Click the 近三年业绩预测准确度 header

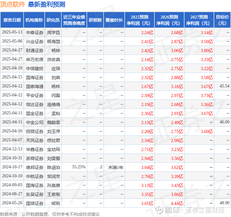(x=74, y=20)
